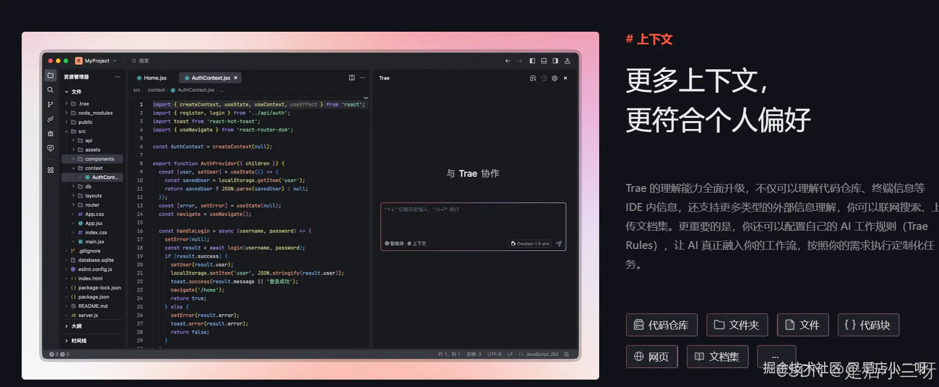Click the context breadcrumb segment
The width and height of the screenshot is (939, 387).
click(x=156, y=90)
